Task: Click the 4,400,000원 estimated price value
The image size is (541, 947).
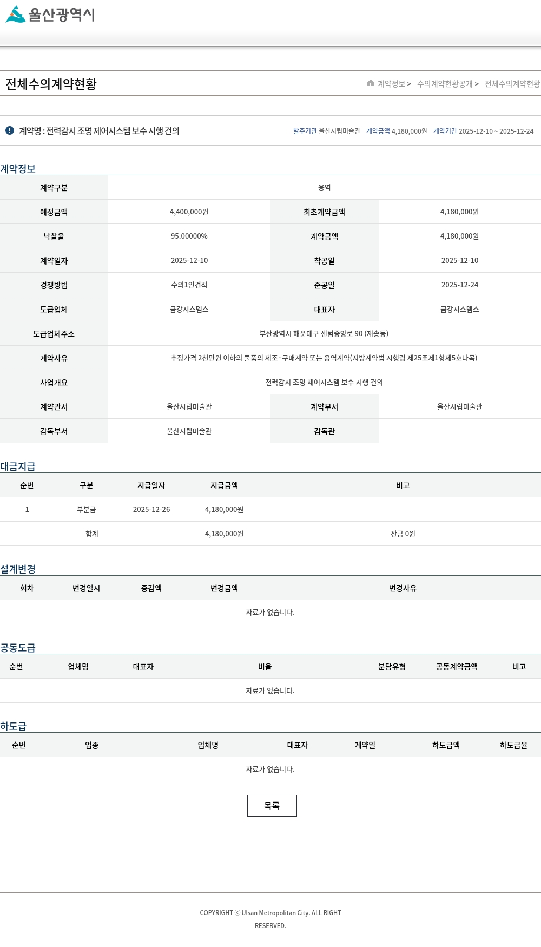Action: click(189, 212)
